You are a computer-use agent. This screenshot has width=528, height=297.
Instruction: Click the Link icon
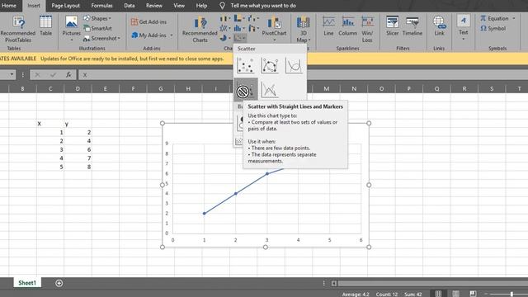click(439, 22)
